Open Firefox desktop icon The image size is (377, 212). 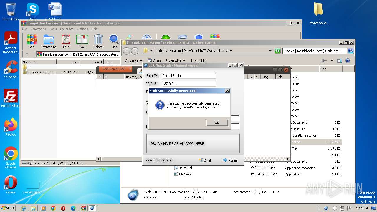(11, 127)
